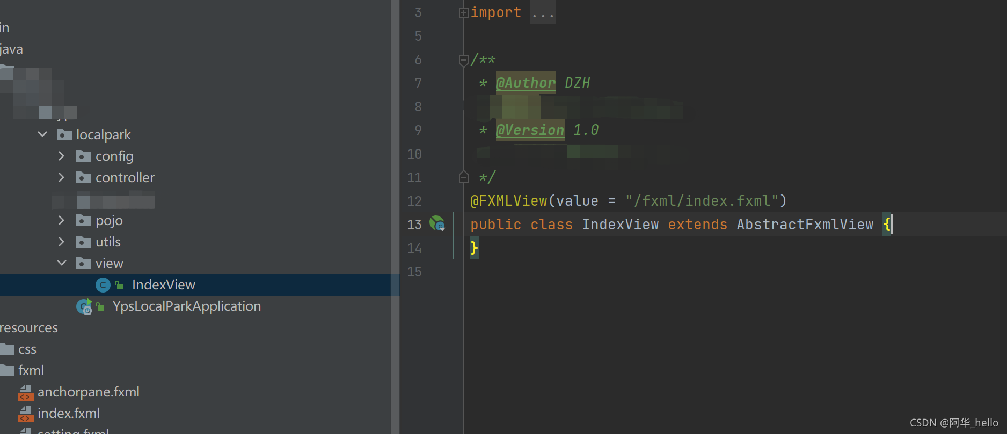Click the extends keyword
1007x434 pixels.
(x=698, y=225)
